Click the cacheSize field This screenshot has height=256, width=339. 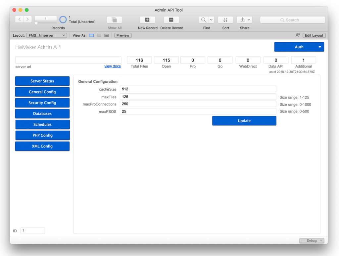tap(198, 89)
